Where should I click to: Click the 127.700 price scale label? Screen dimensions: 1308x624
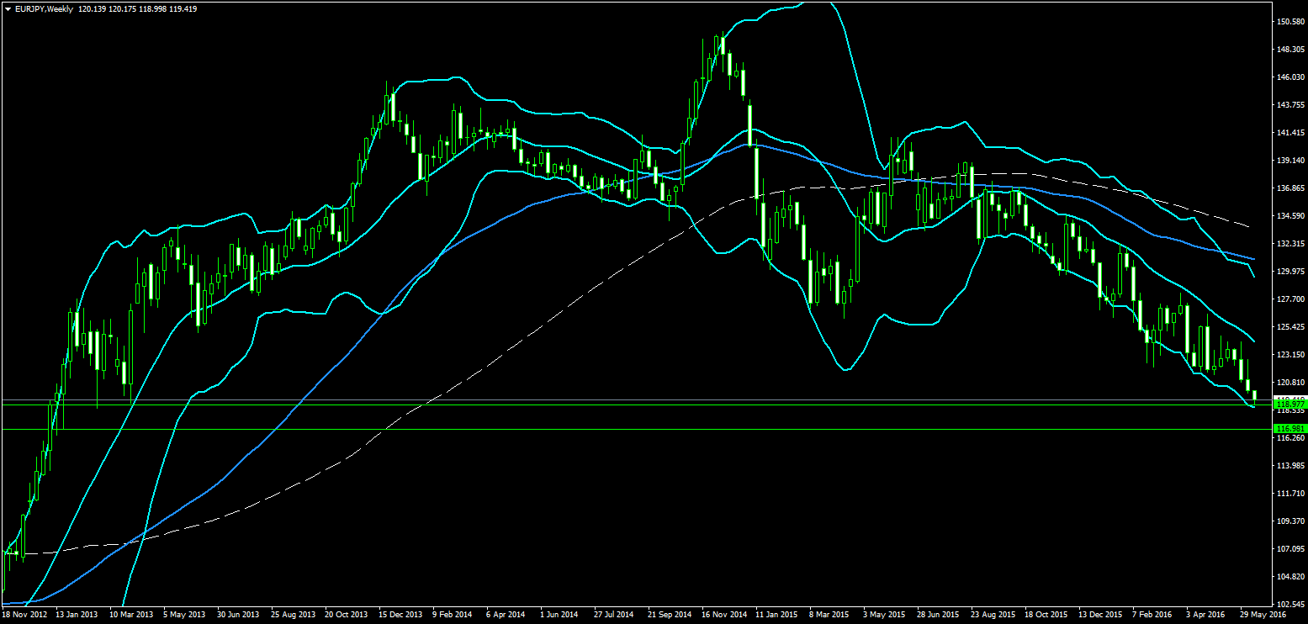coord(1289,299)
